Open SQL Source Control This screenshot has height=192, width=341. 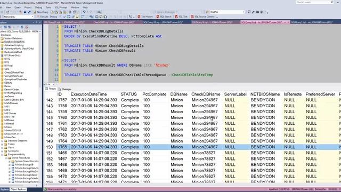pyautogui.click(x=202, y=17)
